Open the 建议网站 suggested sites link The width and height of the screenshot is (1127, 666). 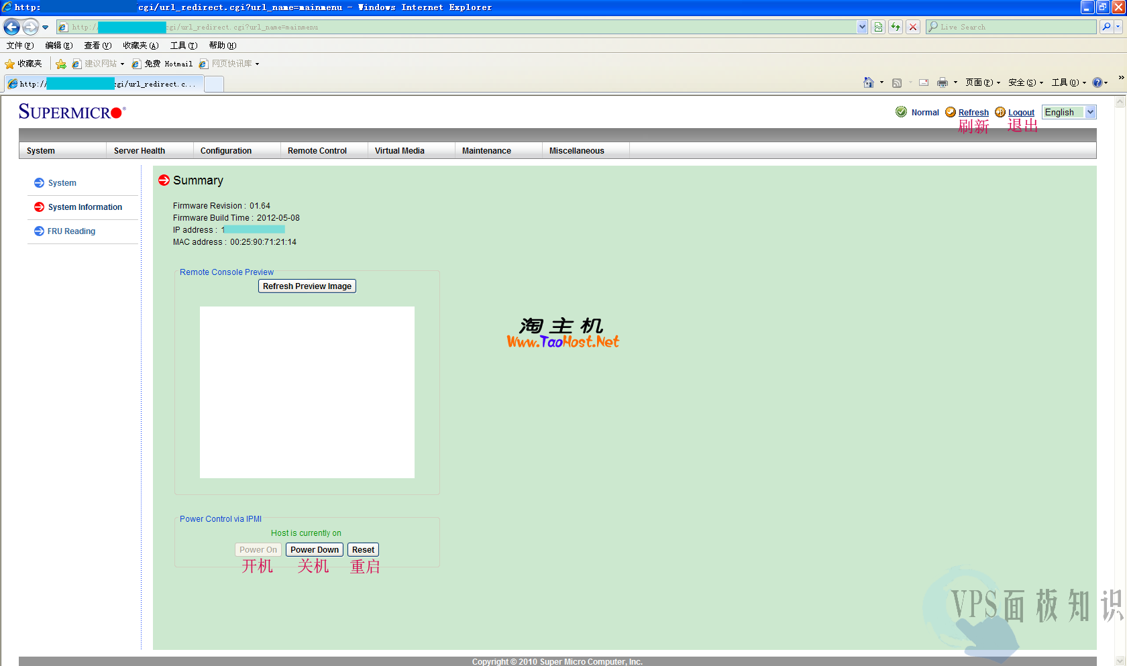pos(99,64)
